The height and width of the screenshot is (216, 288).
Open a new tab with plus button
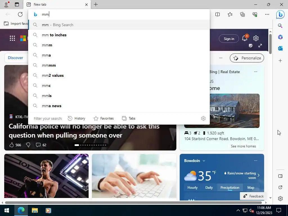pyautogui.click(x=96, y=4)
